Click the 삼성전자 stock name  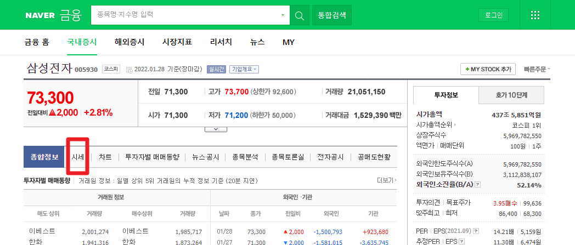coord(49,68)
